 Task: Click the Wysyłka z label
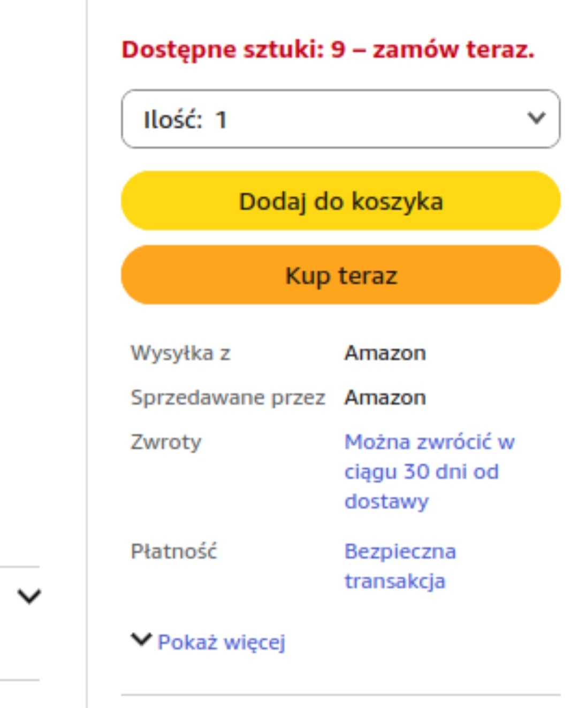point(180,353)
